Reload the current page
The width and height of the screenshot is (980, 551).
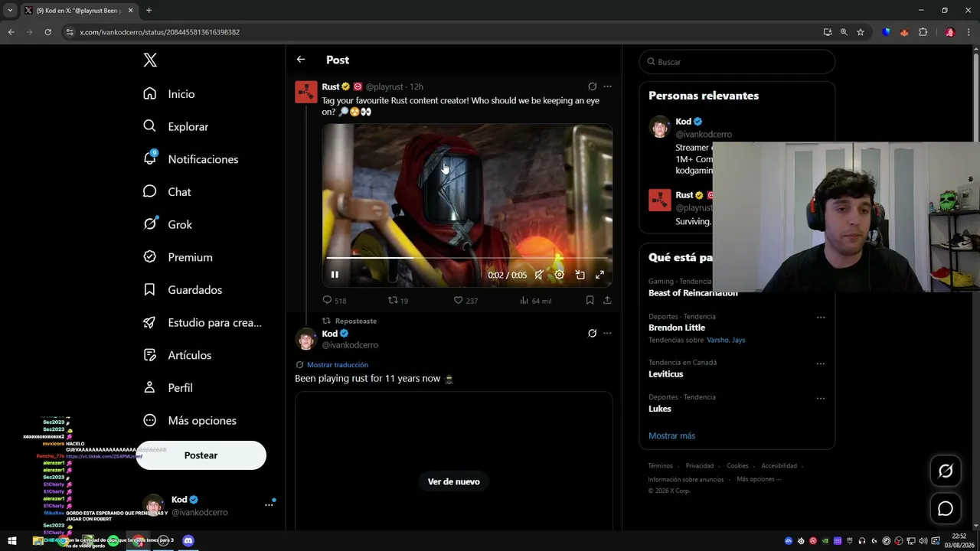[47, 32]
